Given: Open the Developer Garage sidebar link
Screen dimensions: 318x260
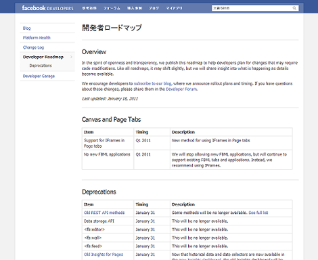Looking at the screenshot, I should tap(39, 76).
